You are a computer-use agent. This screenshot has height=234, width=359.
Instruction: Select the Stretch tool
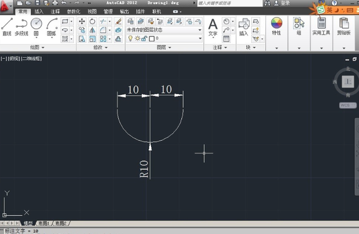click(x=82, y=39)
